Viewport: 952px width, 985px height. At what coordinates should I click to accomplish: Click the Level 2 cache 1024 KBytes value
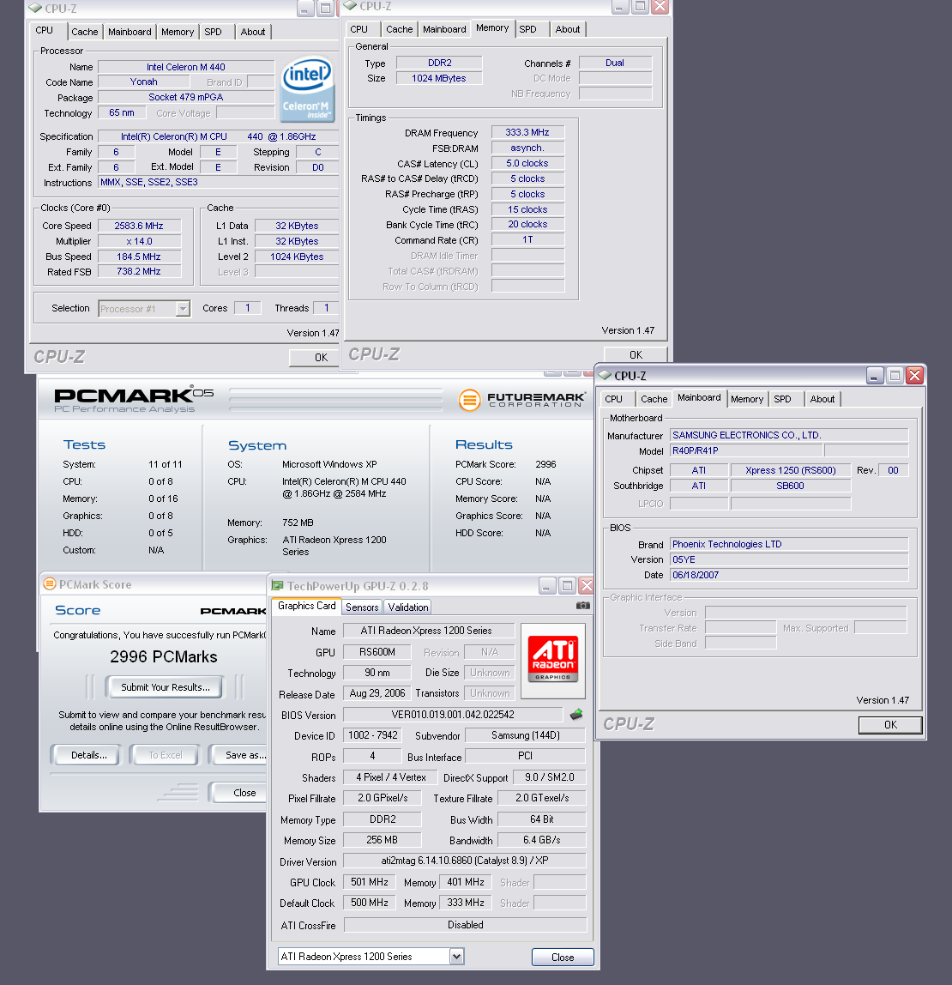pyautogui.click(x=297, y=257)
